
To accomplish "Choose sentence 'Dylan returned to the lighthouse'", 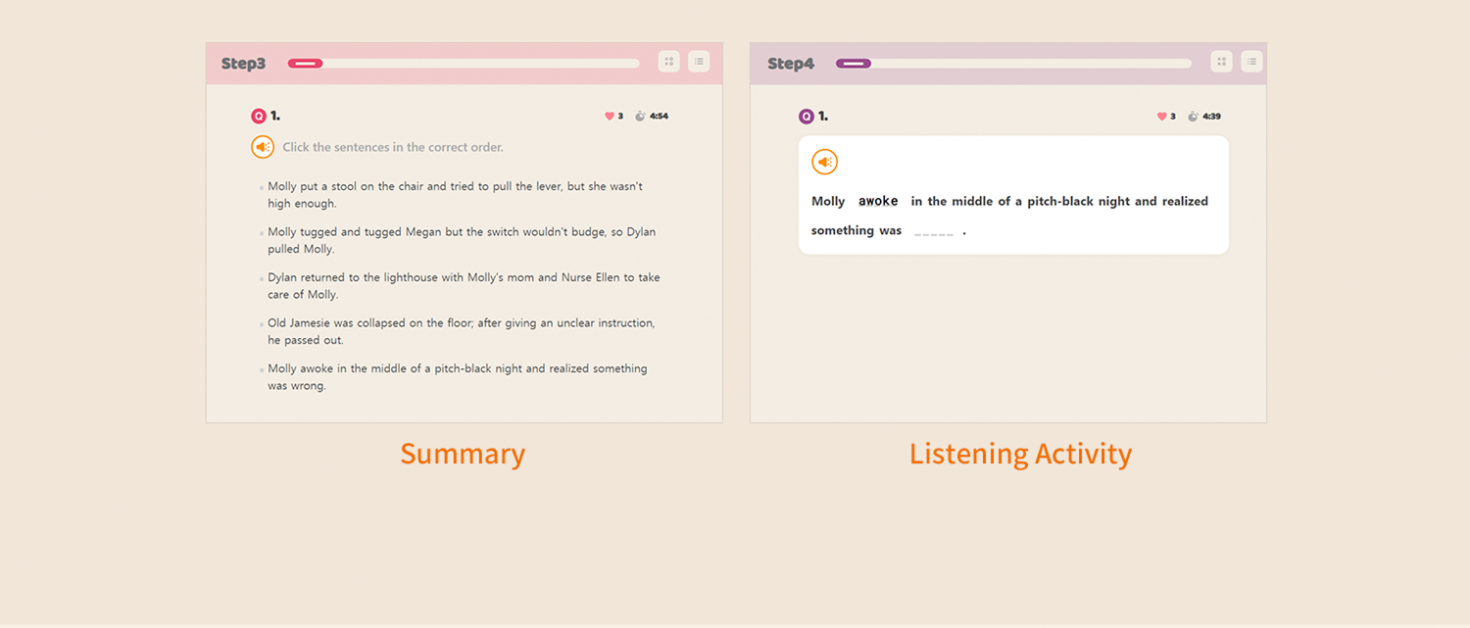I will [463, 286].
